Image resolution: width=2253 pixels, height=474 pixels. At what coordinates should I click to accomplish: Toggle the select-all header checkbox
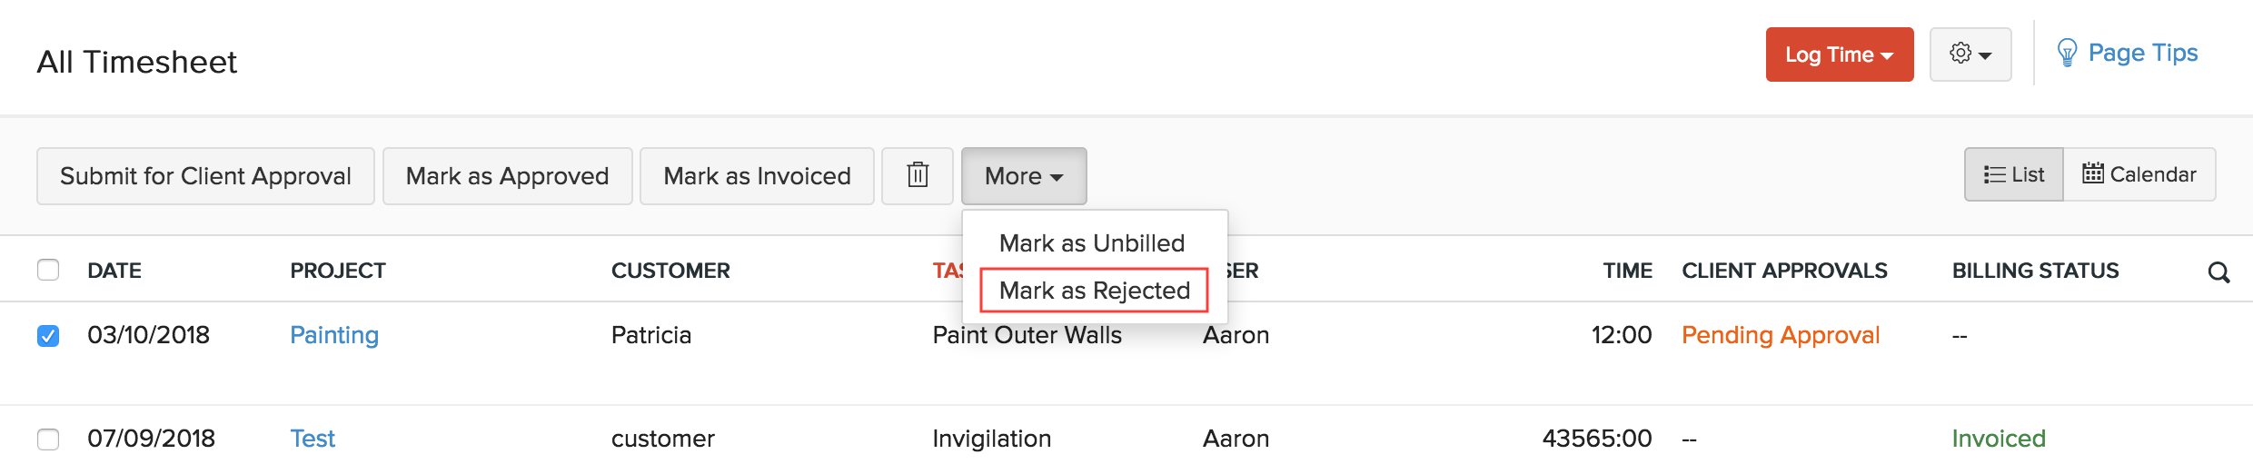point(48,270)
